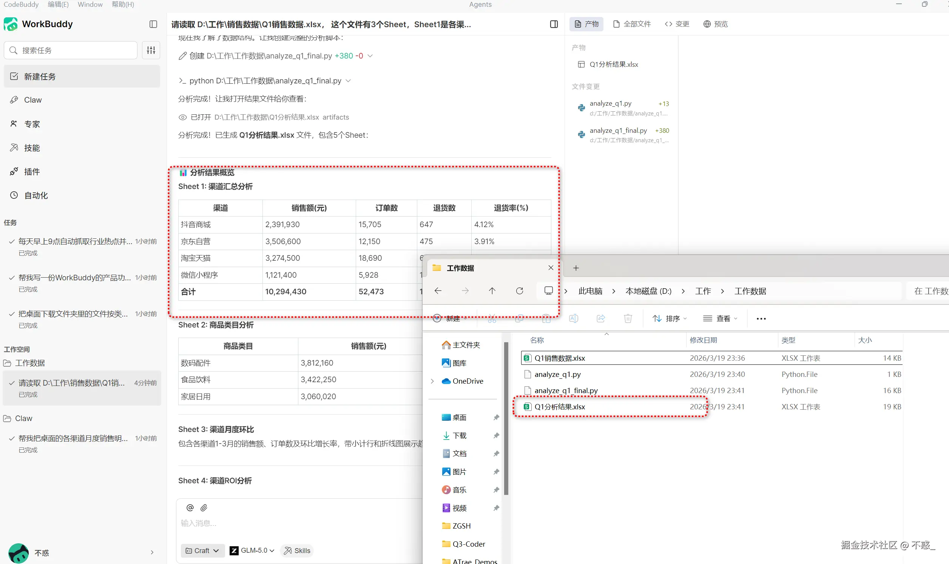Switch to the 全部文件 tab
Viewport: 949px width, 564px height.
632,24
